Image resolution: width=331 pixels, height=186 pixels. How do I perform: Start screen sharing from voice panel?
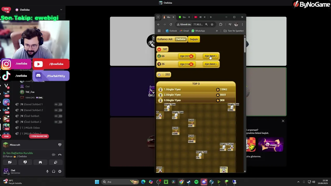(x=25, y=162)
